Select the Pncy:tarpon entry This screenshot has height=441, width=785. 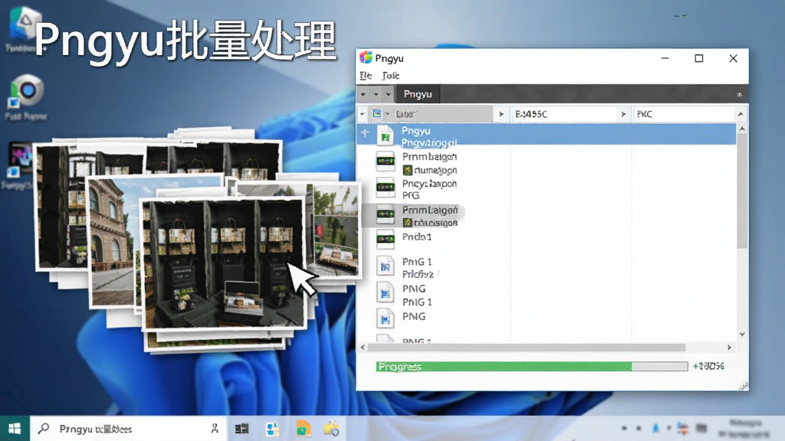pyautogui.click(x=429, y=184)
